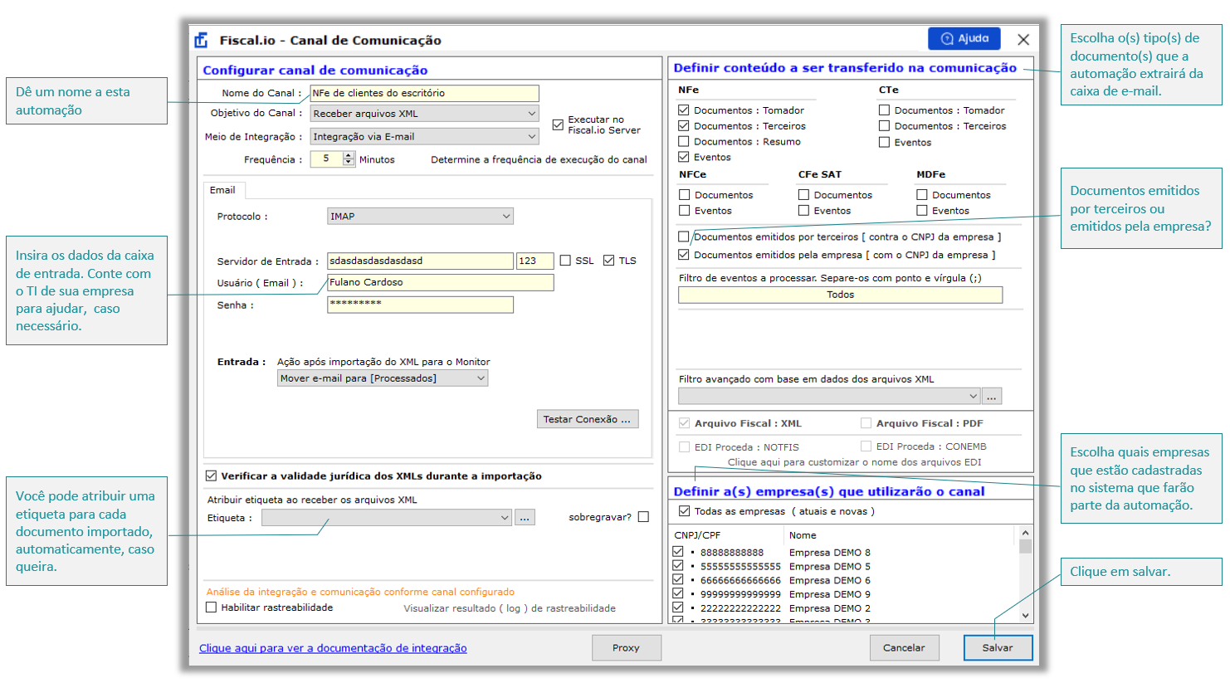Open the Ajuda help button
1230x683 pixels.
(964, 38)
